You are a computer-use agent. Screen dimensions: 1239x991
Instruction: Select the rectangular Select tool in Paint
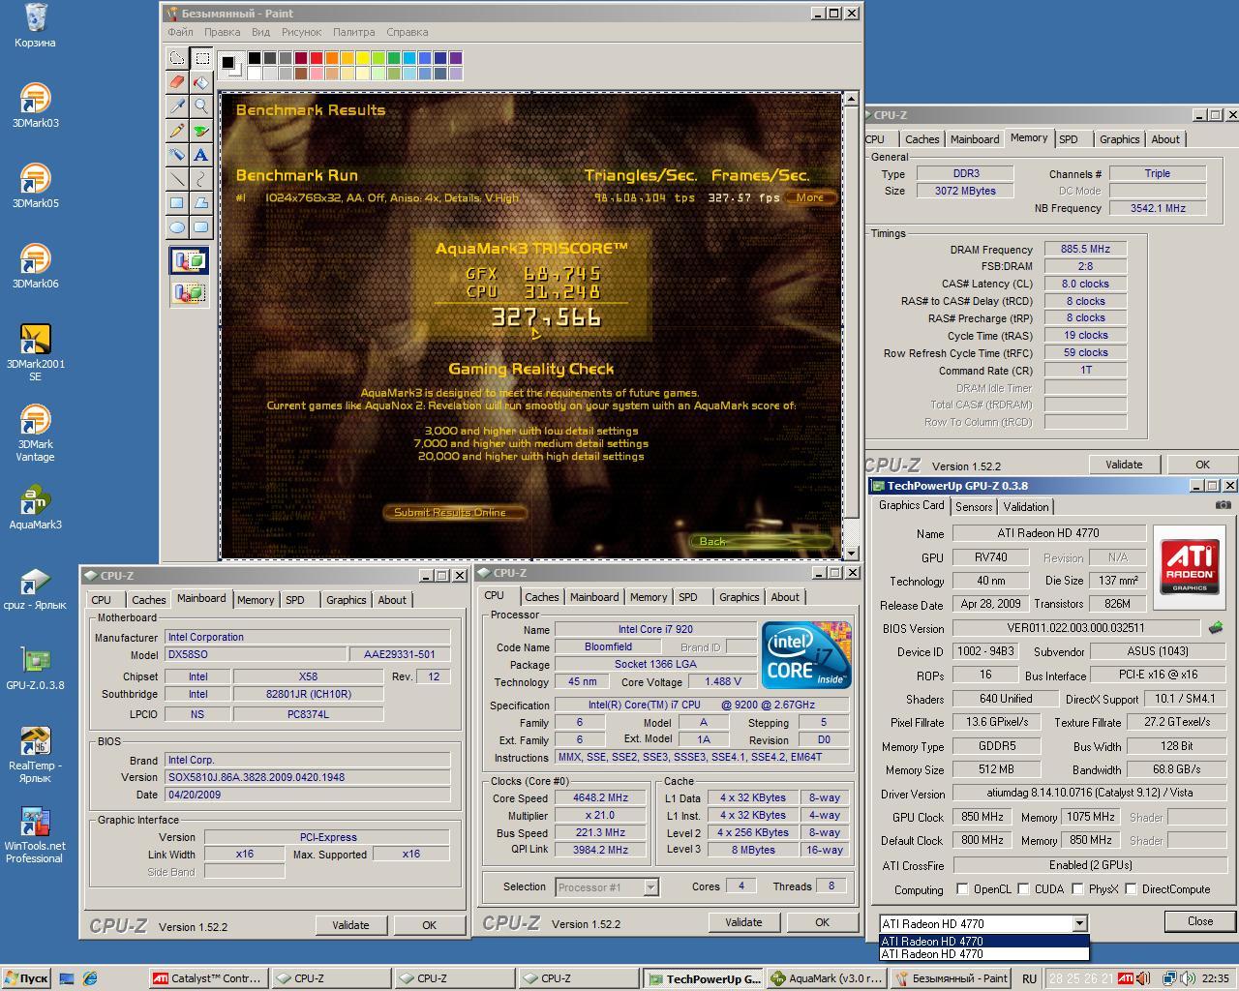[x=201, y=58]
